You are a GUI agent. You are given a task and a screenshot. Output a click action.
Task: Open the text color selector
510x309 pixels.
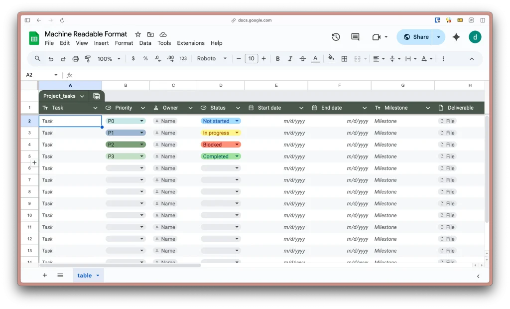(x=316, y=58)
